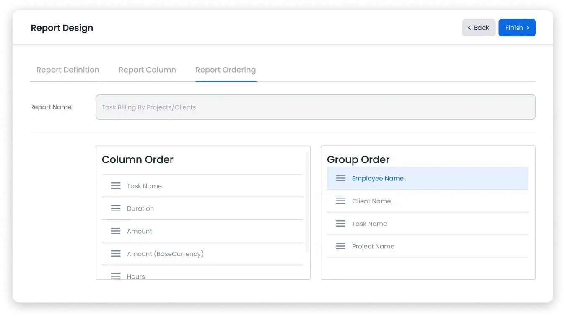Switch to the Report Definition tab
Image resolution: width=566 pixels, height=318 pixels.
[x=68, y=70]
